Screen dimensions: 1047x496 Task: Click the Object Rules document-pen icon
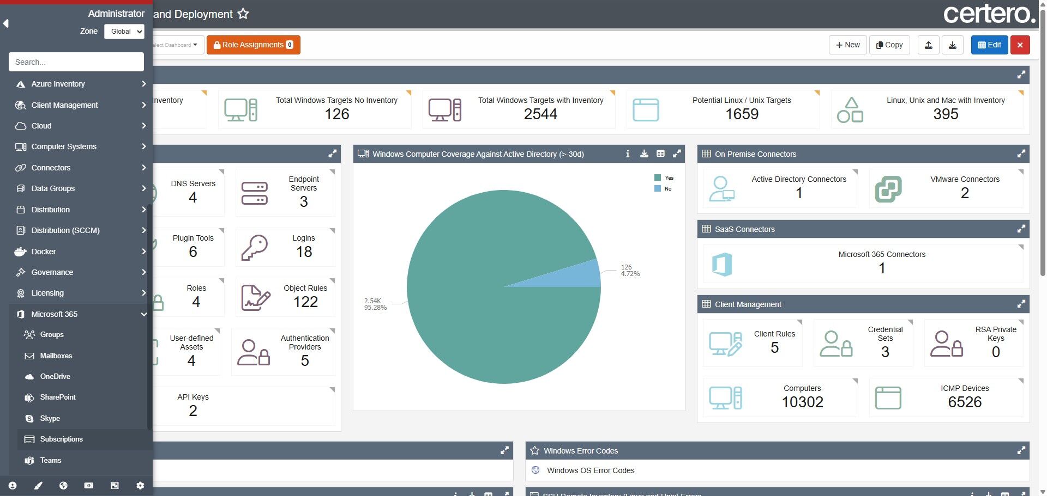(255, 298)
